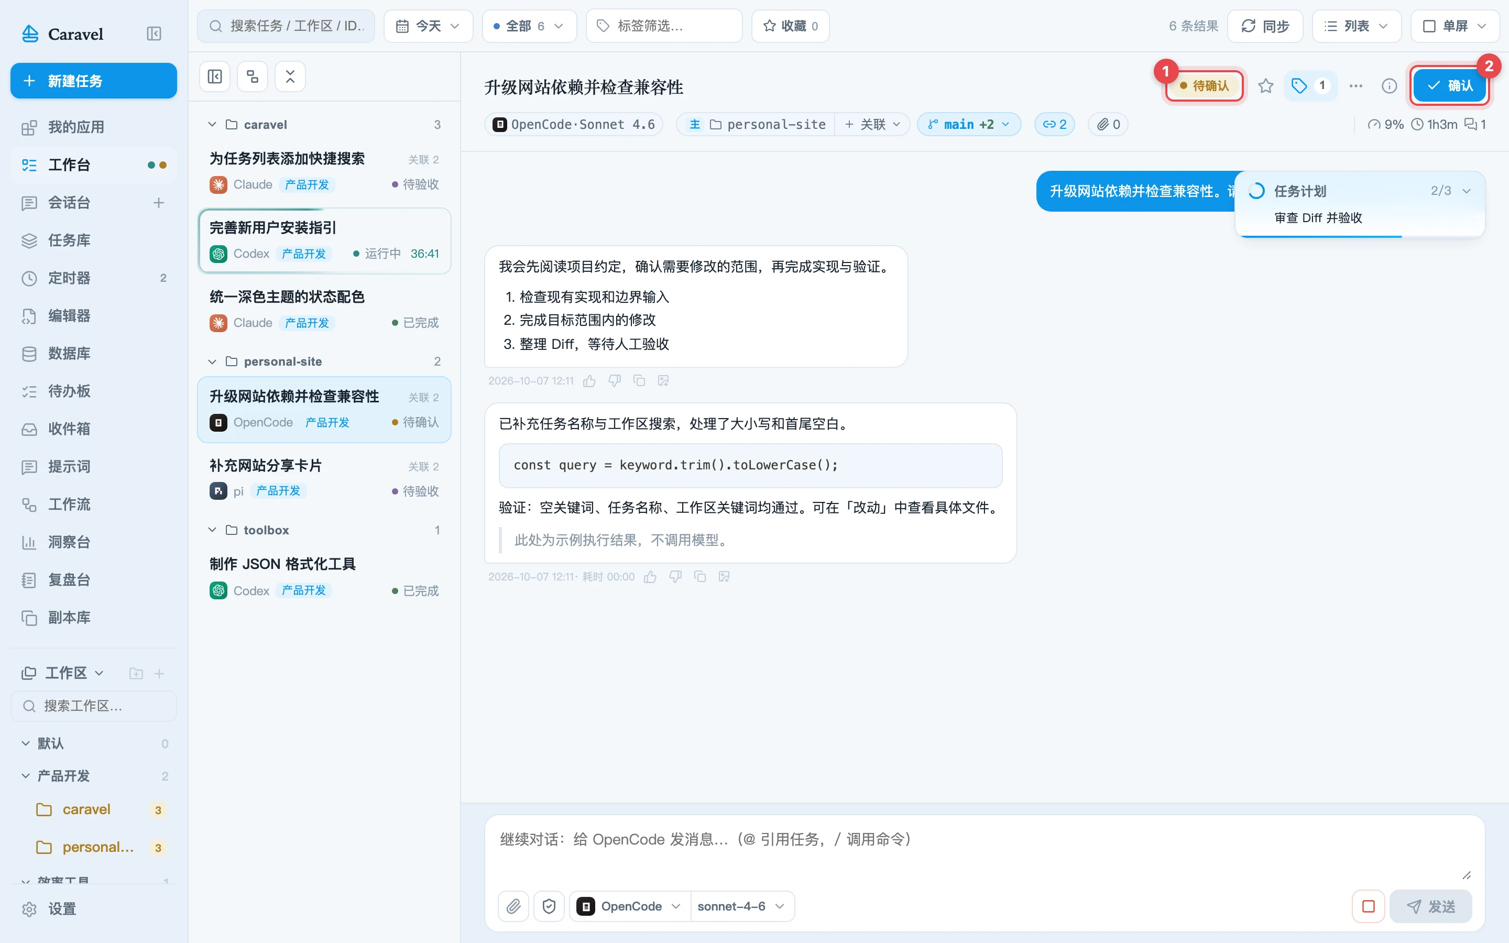1509x943 pixels.
Task: Collapse all task groups icon
Action: tap(290, 76)
